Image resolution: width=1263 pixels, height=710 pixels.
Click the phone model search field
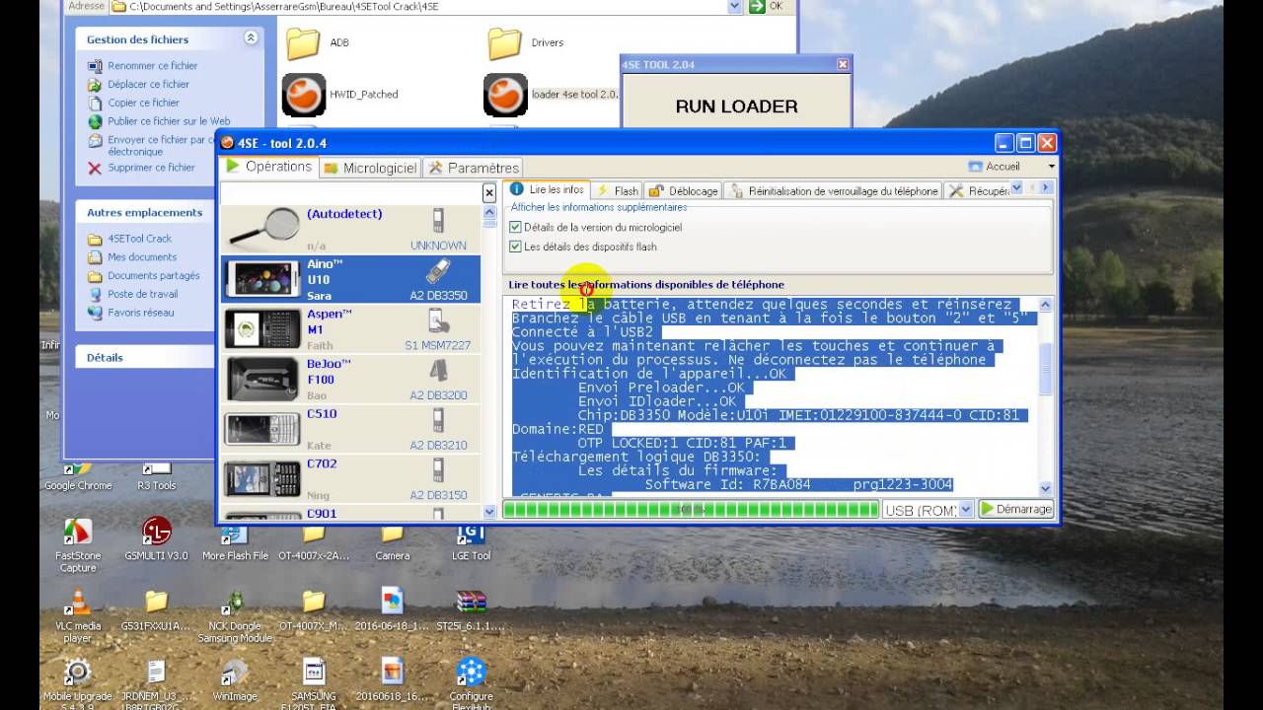tap(350, 193)
